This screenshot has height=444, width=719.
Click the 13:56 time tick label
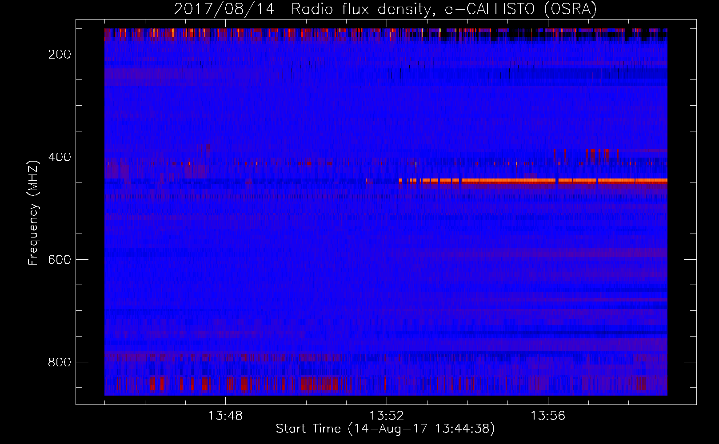click(x=548, y=416)
